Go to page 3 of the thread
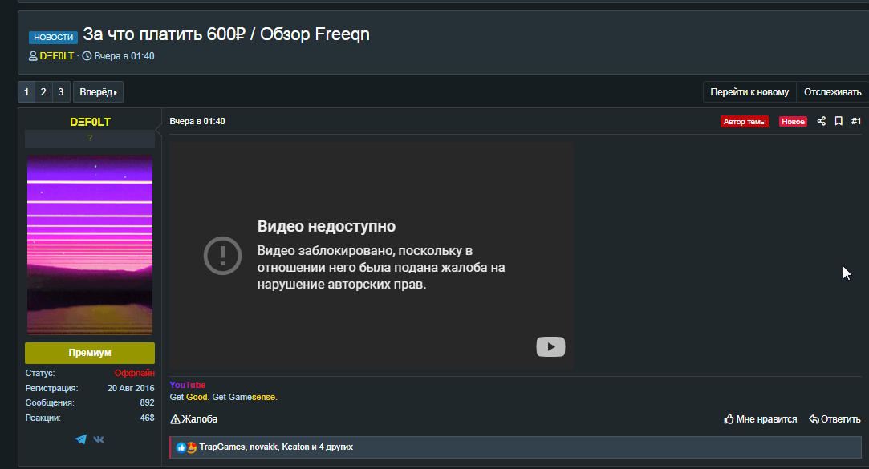The width and height of the screenshot is (869, 469). tap(61, 92)
